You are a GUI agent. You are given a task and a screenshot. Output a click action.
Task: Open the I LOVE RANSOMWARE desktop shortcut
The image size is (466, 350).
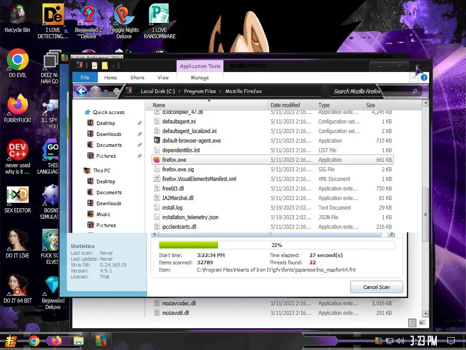tap(160, 21)
